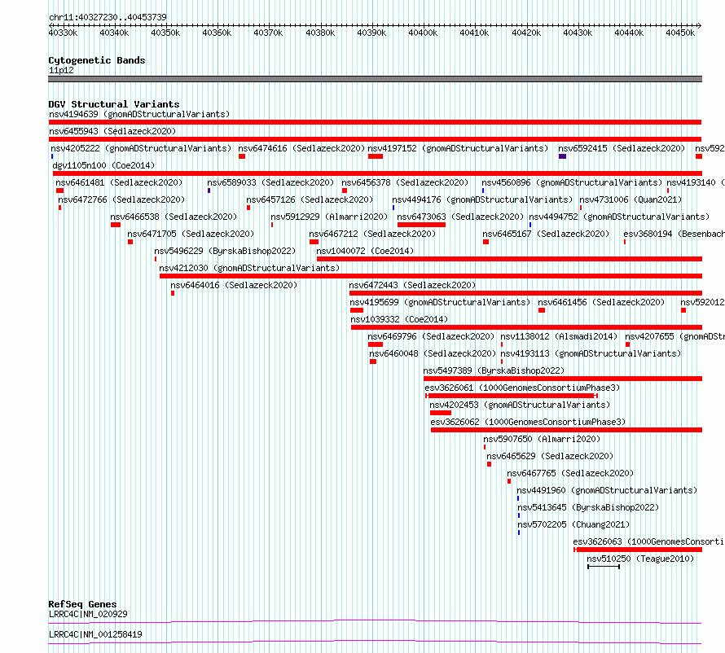The width and height of the screenshot is (725, 653).
Task: Click the nsv4491960 gnomAD variant label
Action: click(x=607, y=490)
